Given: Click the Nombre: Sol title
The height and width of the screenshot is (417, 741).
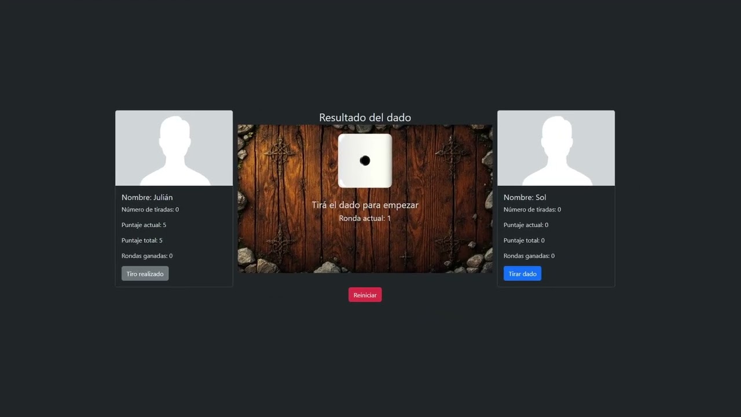Looking at the screenshot, I should tap(524, 197).
